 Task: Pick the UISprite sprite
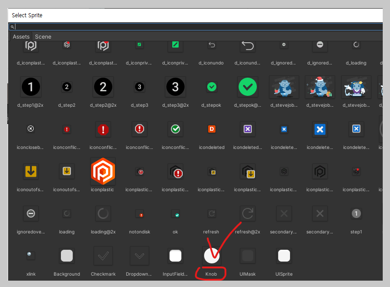coord(284,256)
